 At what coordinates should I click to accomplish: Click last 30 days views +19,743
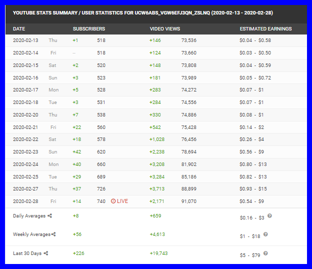point(159,253)
